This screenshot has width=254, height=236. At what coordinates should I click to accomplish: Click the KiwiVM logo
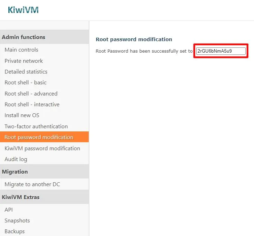[23, 10]
